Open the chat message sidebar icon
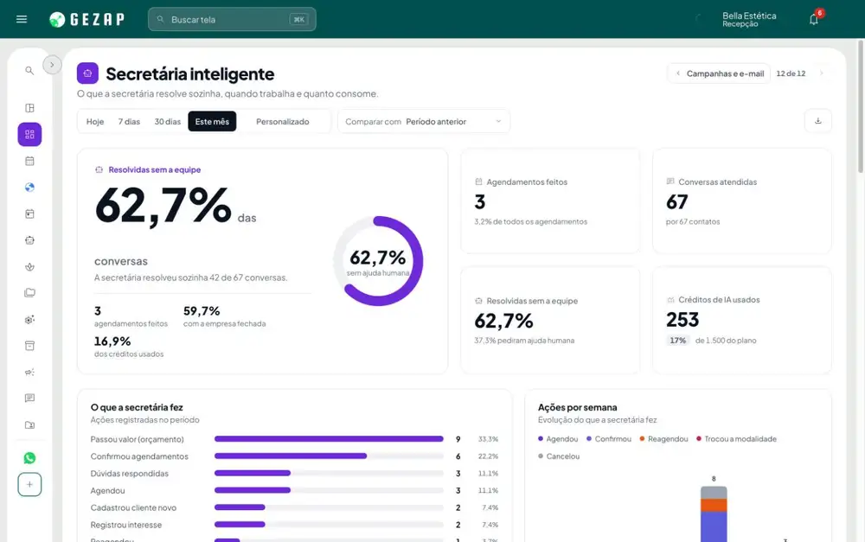 29,399
